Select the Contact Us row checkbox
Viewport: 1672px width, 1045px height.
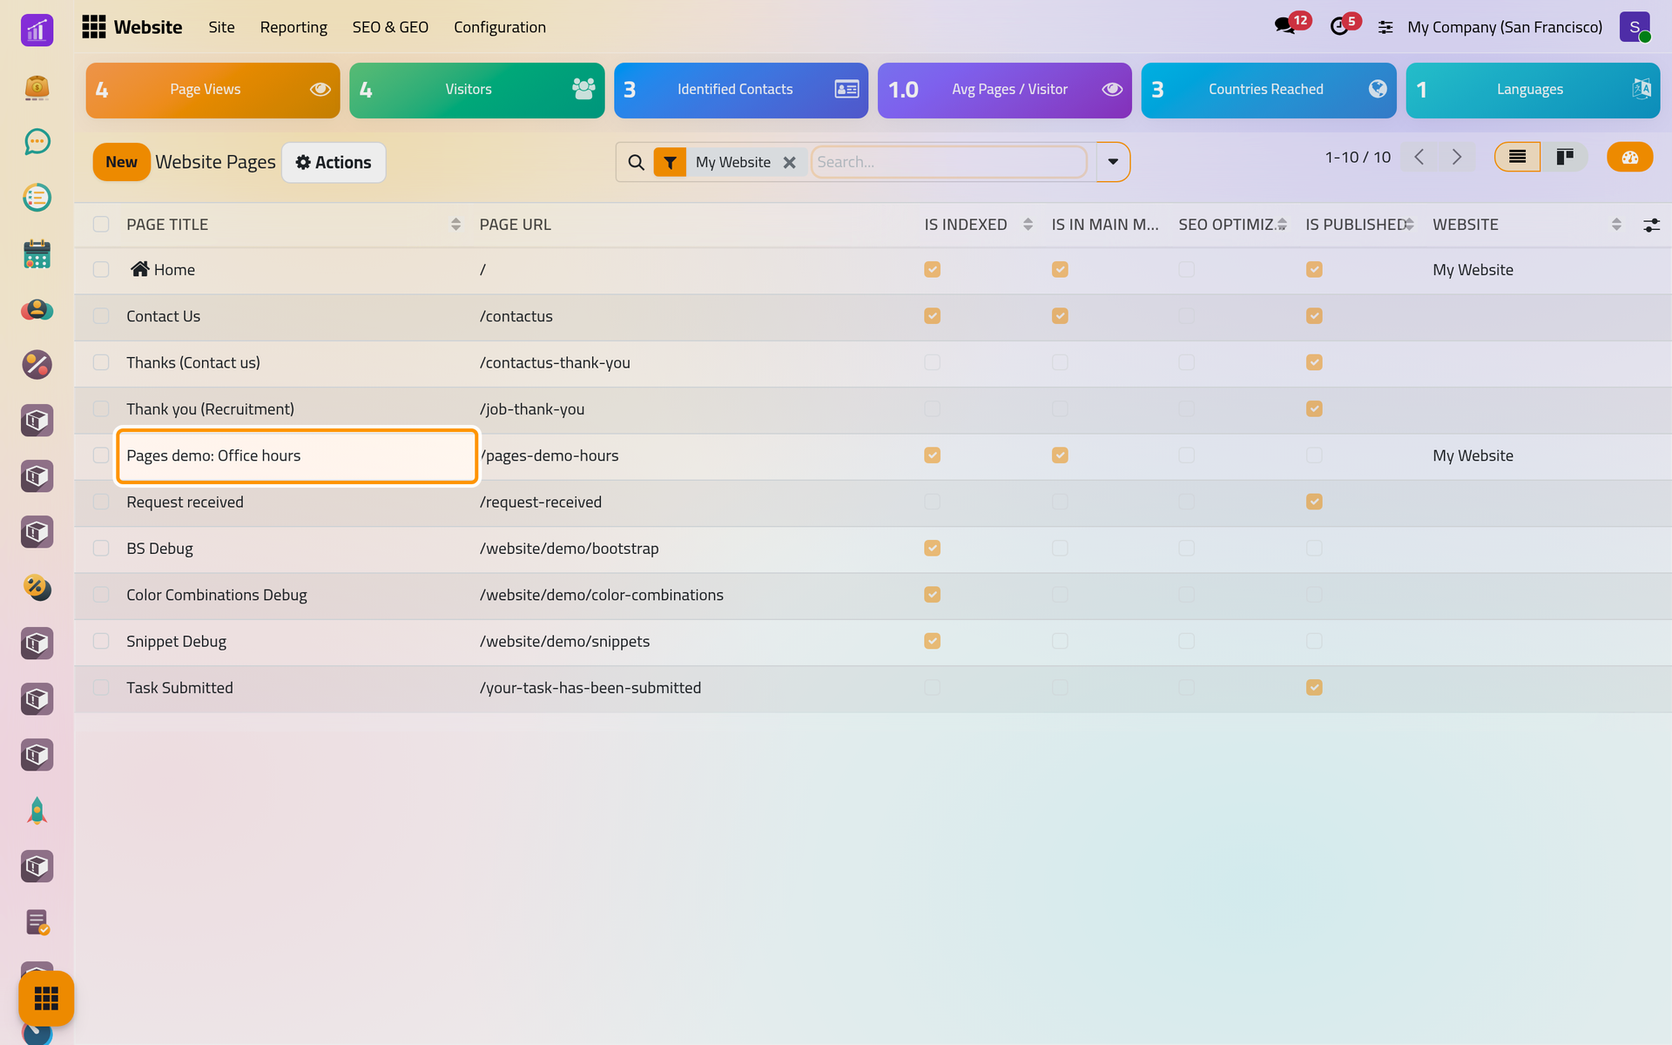click(x=101, y=316)
